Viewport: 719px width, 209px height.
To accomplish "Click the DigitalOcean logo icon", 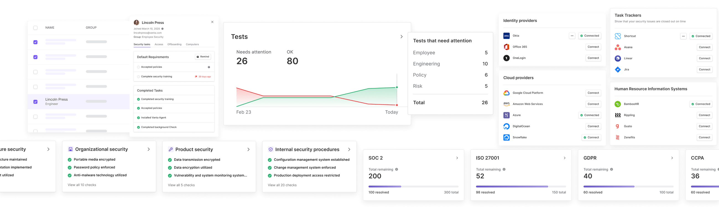I will [506, 126].
